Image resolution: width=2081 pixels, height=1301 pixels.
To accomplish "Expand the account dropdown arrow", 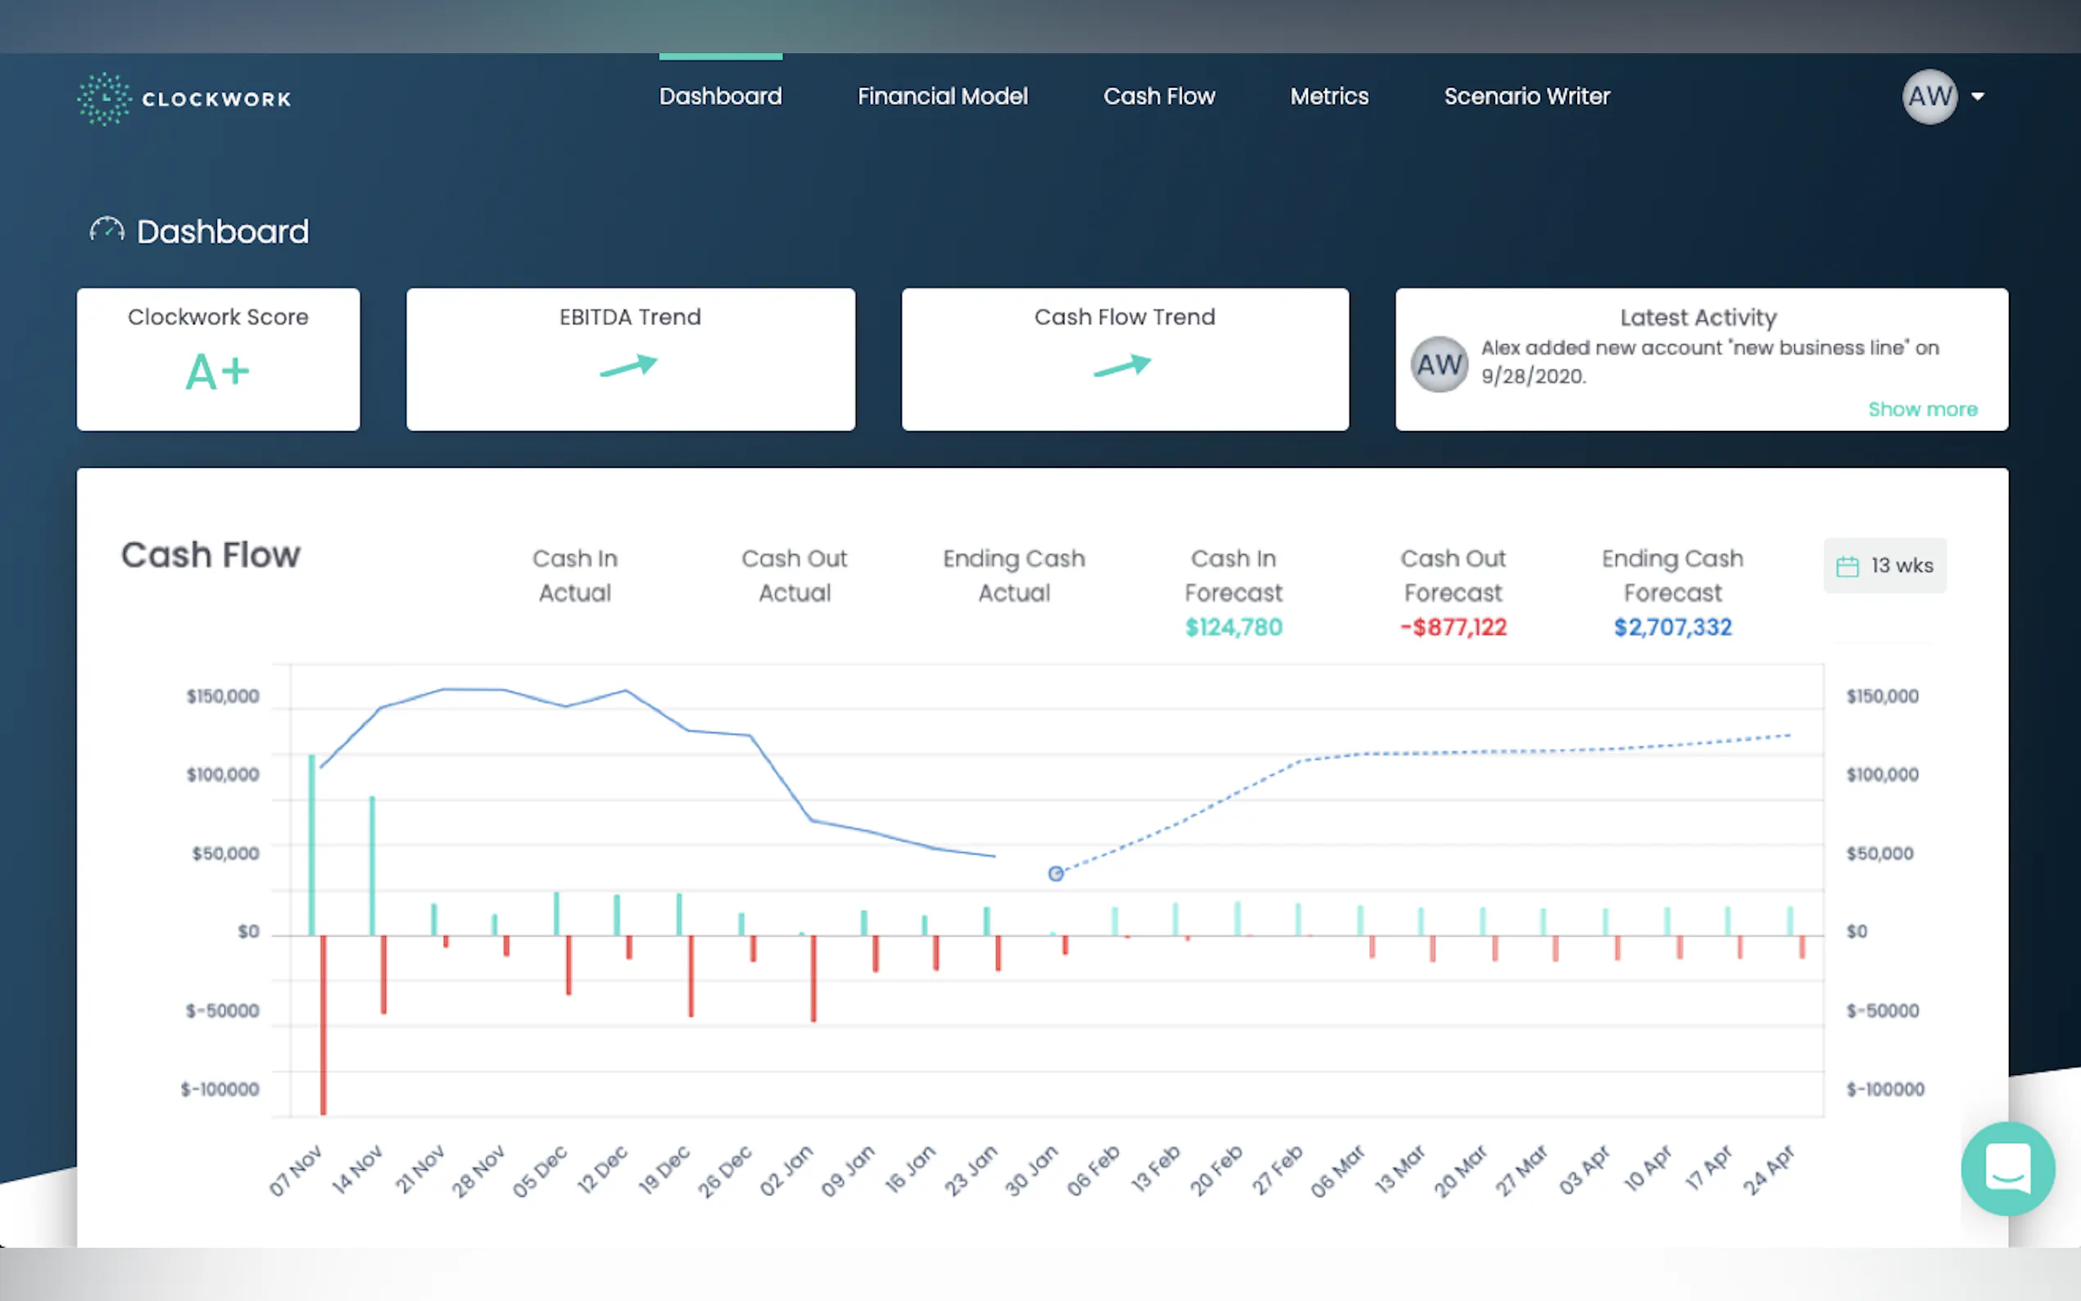I will 1978,97.
